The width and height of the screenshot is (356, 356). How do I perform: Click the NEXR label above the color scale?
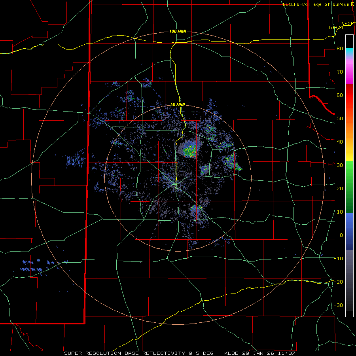pos(348,24)
